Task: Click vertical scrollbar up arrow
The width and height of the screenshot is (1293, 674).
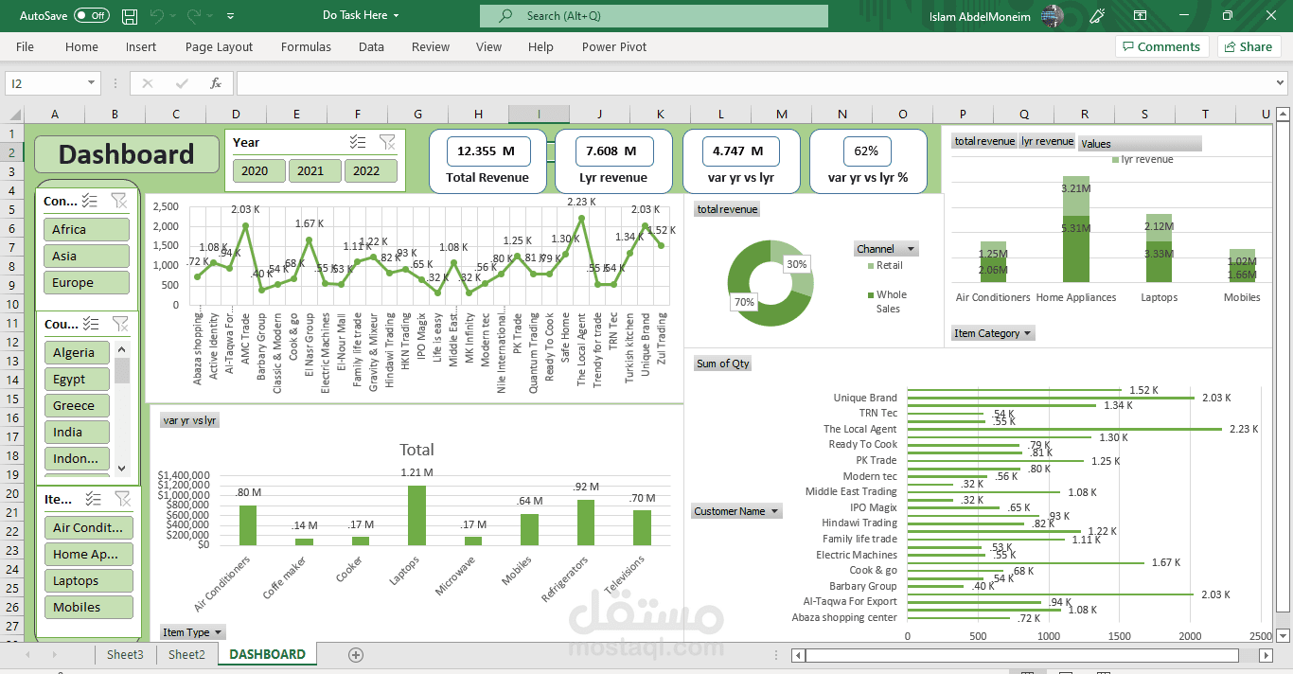Action: tap(1283, 115)
